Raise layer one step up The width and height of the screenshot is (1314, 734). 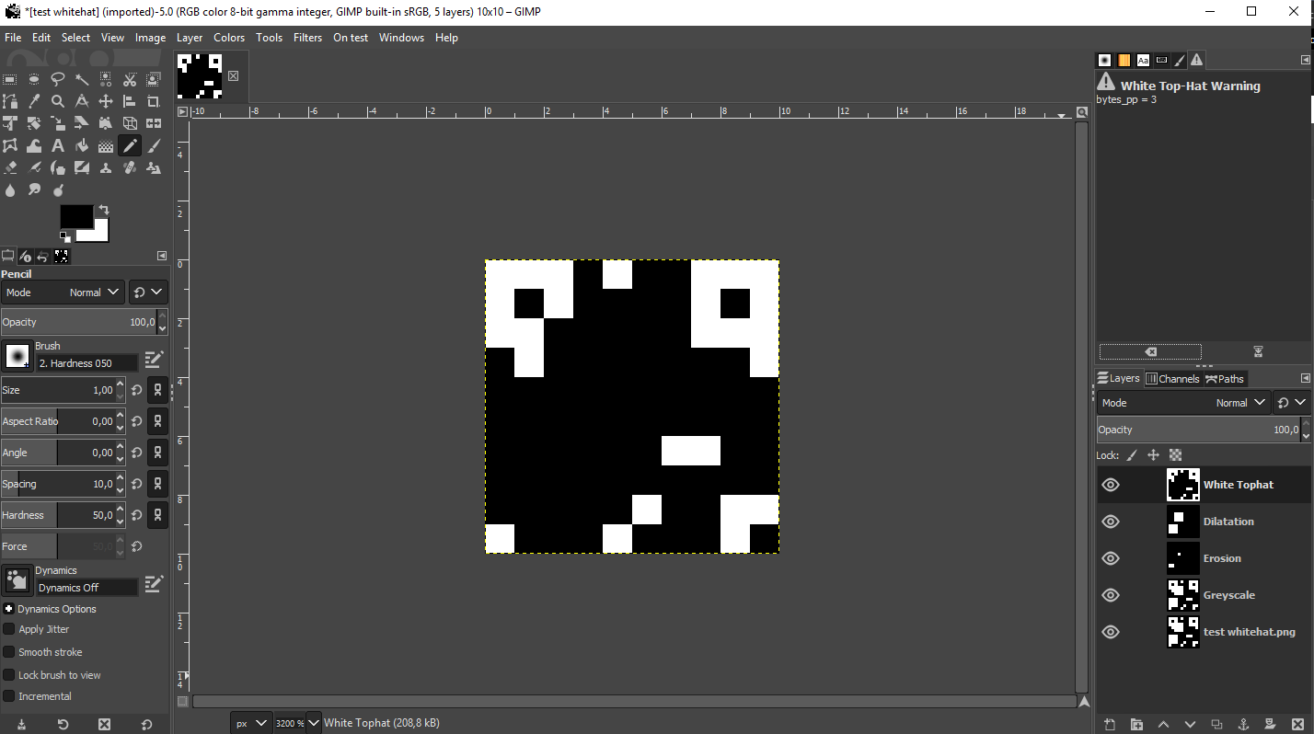click(x=1163, y=725)
